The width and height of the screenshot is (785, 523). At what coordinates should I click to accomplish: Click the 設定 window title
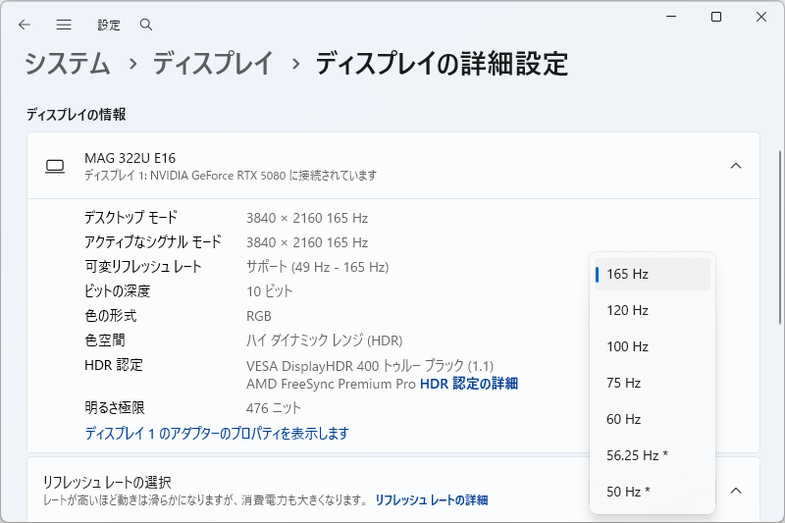click(x=109, y=26)
